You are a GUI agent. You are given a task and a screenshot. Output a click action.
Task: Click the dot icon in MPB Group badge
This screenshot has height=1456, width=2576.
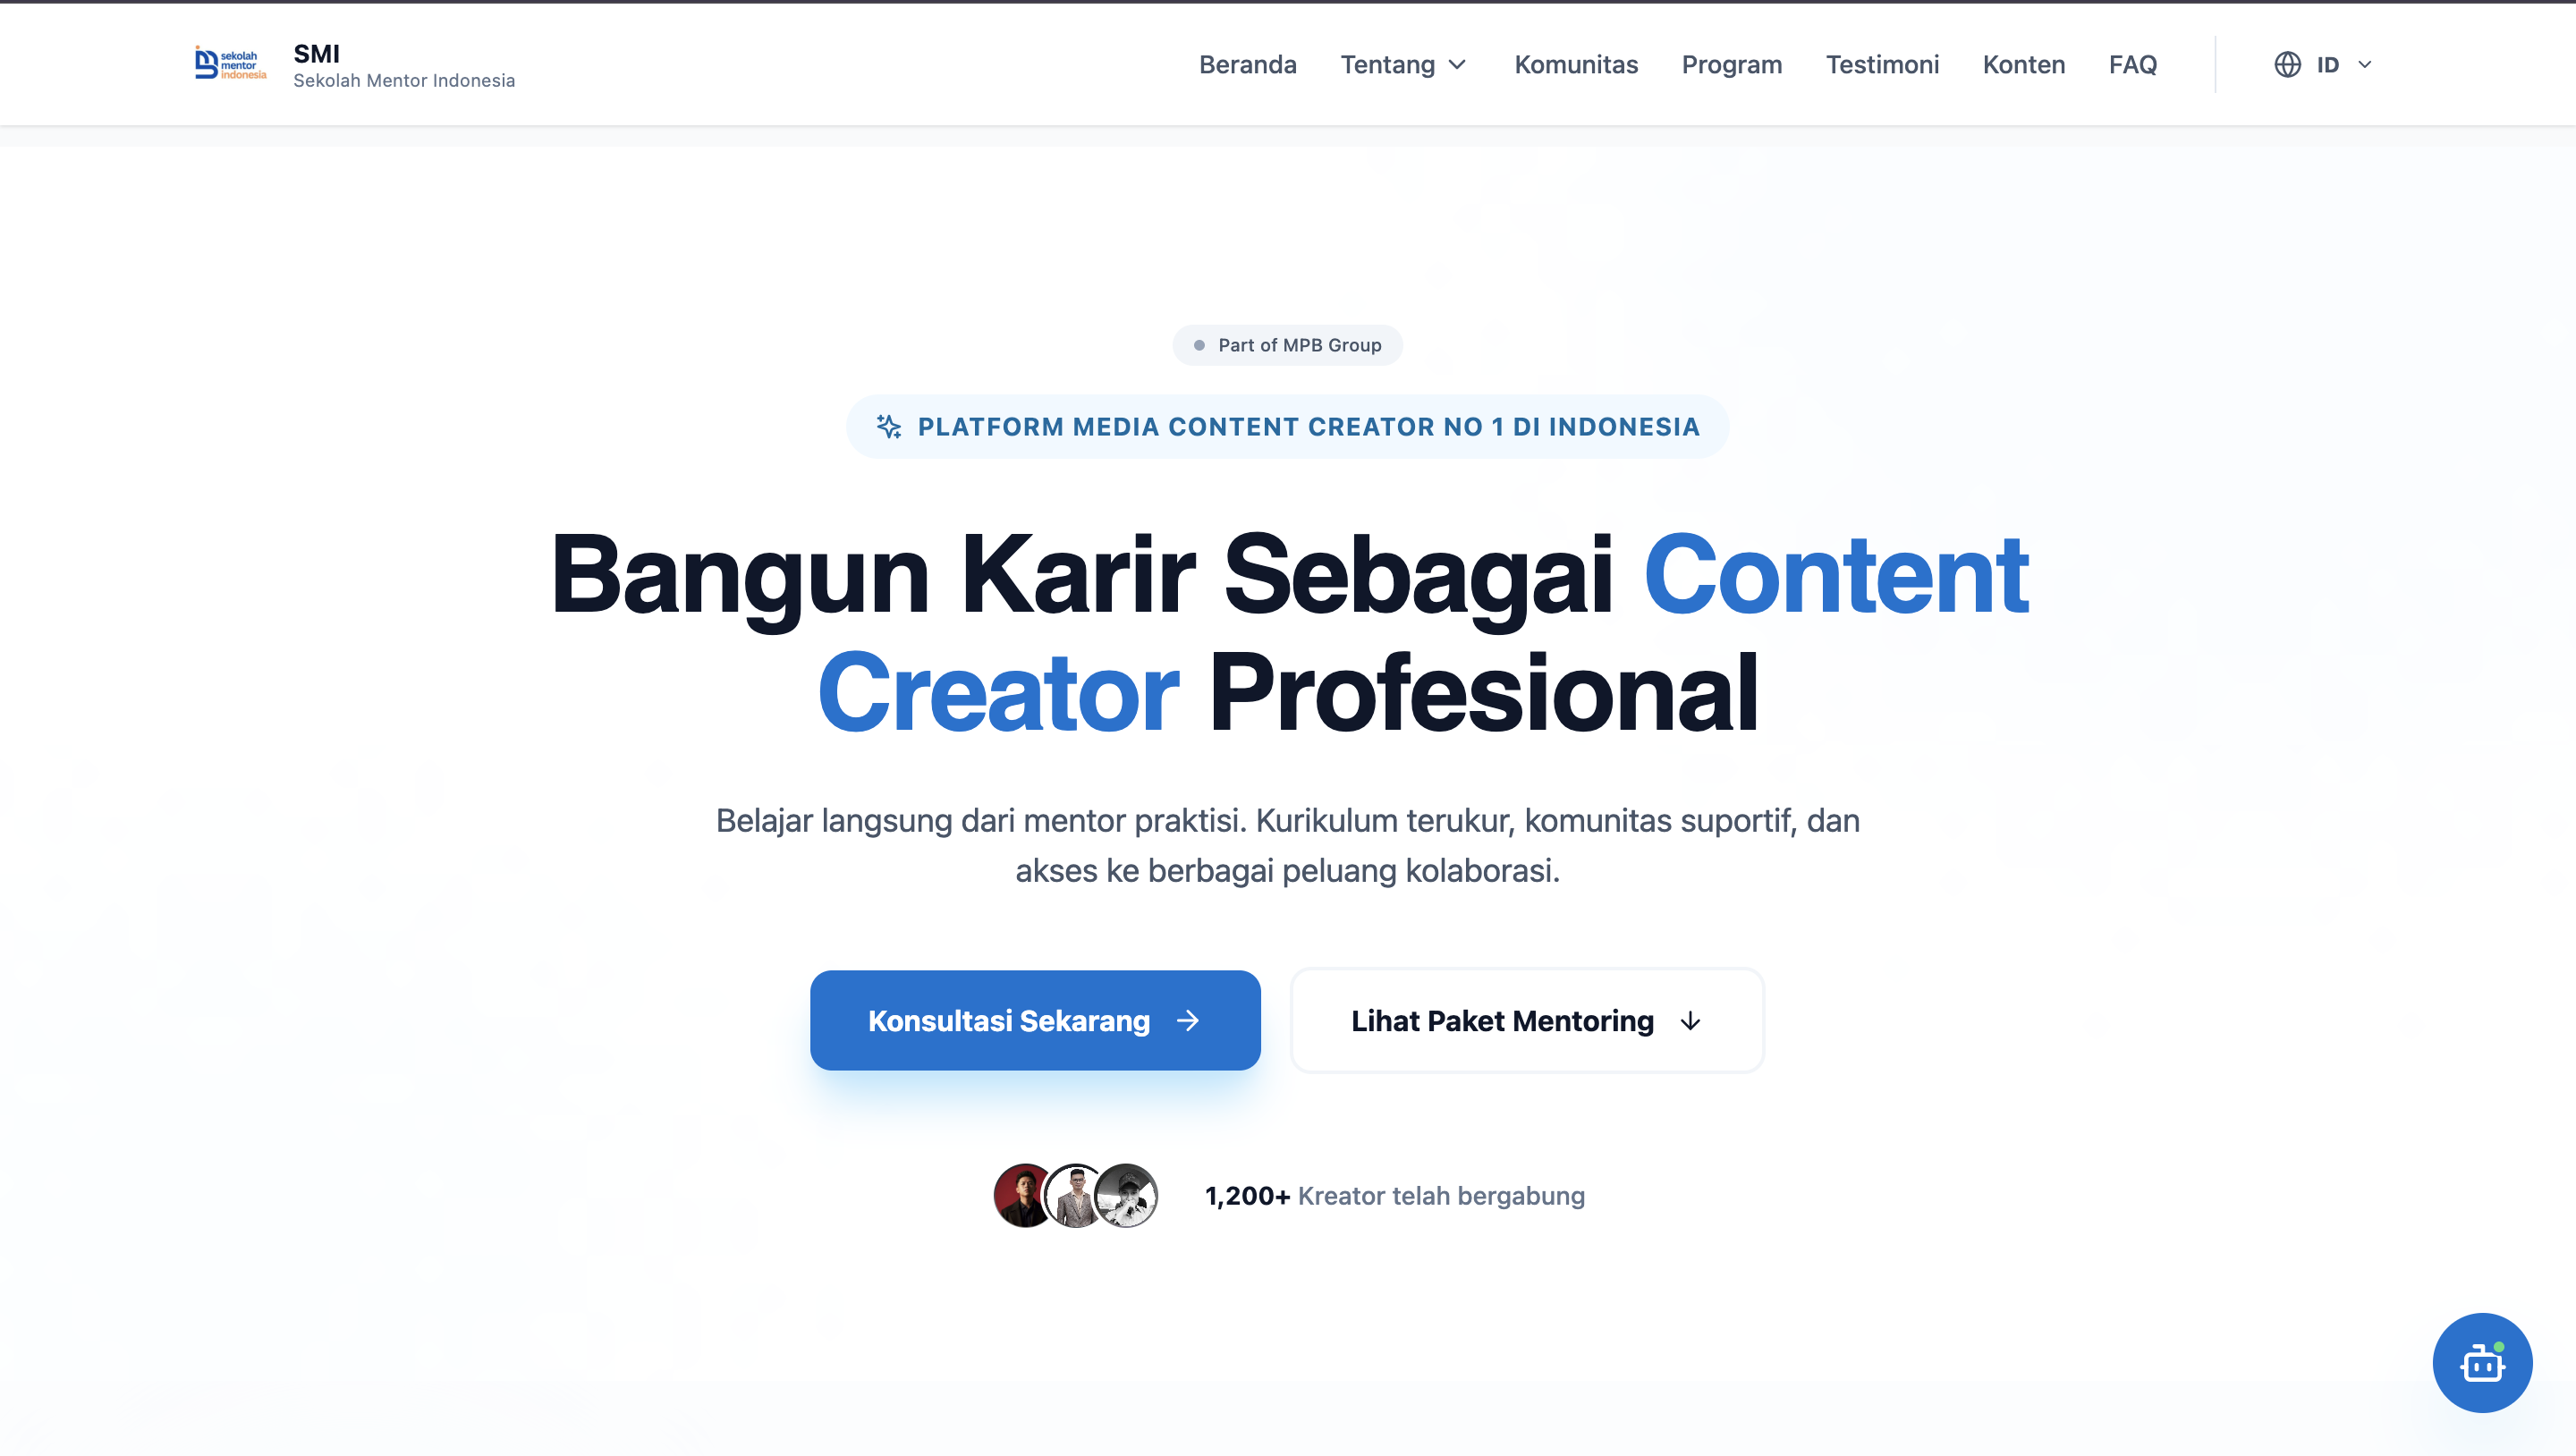(1200, 345)
